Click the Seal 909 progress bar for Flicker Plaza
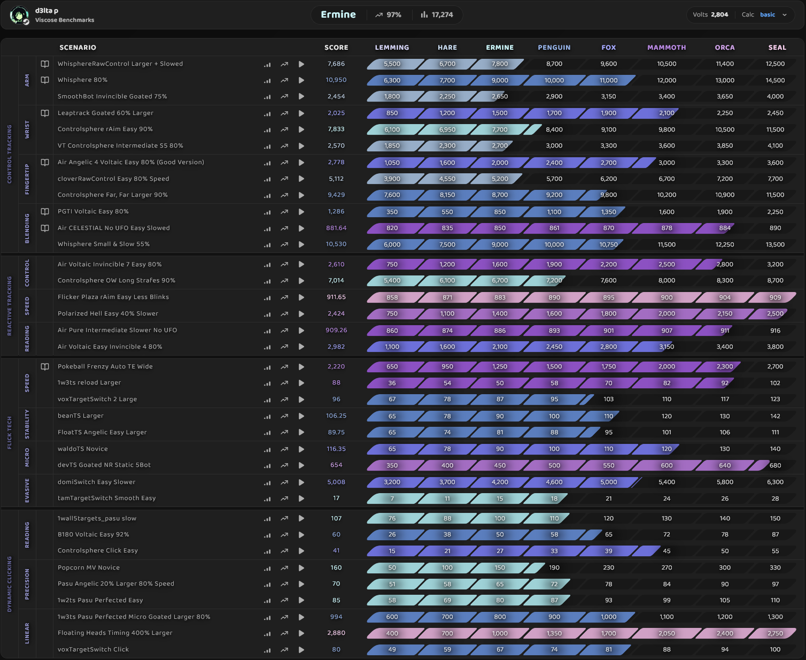This screenshot has height=660, width=806. click(774, 297)
